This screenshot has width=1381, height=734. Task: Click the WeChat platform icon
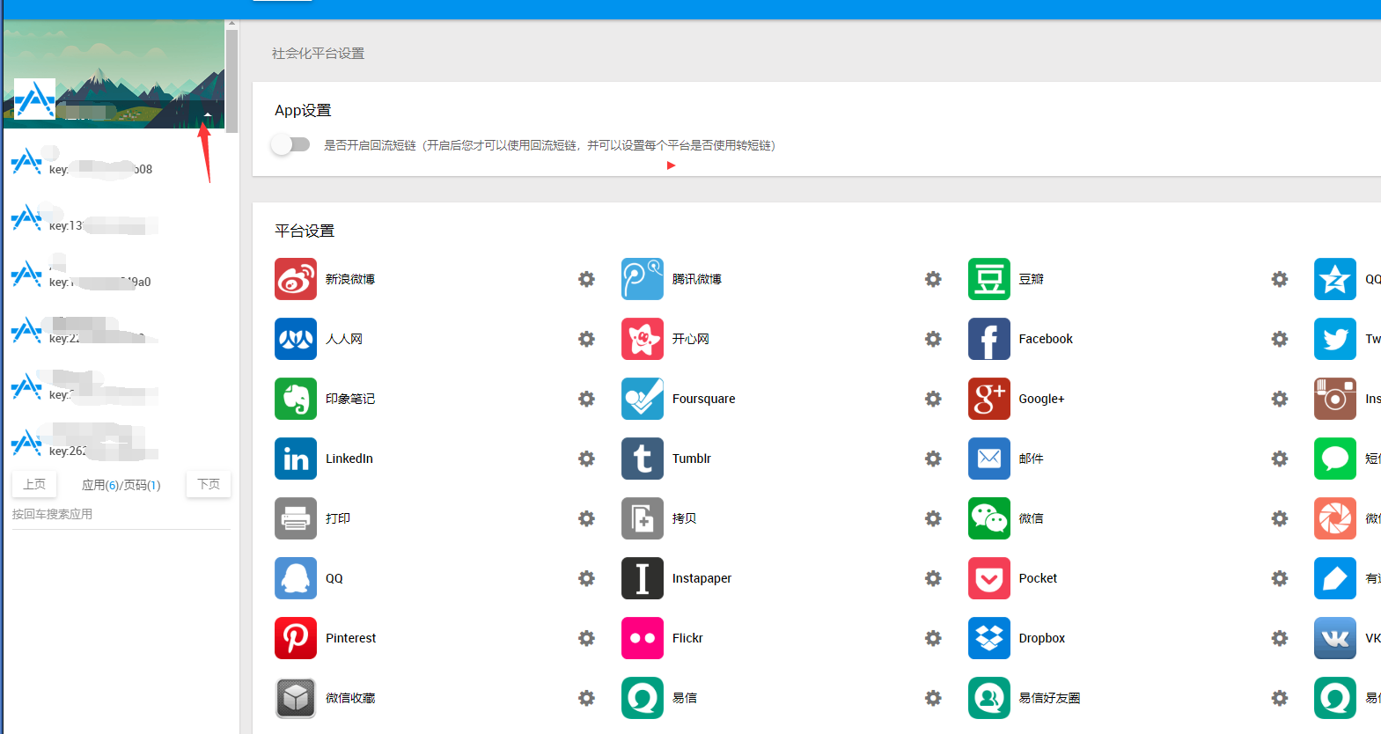click(x=988, y=518)
